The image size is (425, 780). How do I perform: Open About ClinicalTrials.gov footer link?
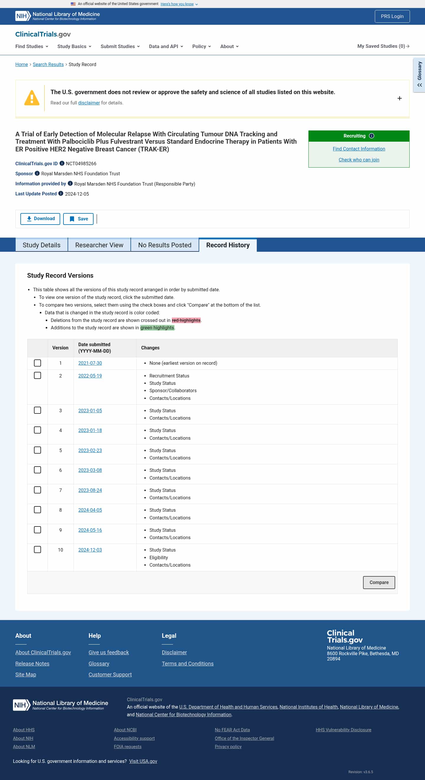pyautogui.click(x=43, y=653)
